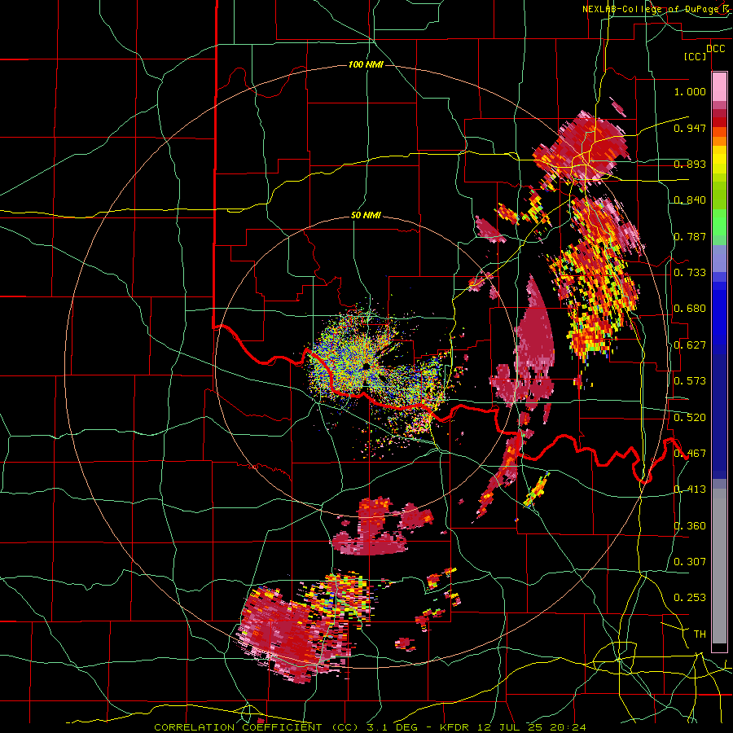
Task: Click the 0.573 scale value
Action: tap(690, 381)
